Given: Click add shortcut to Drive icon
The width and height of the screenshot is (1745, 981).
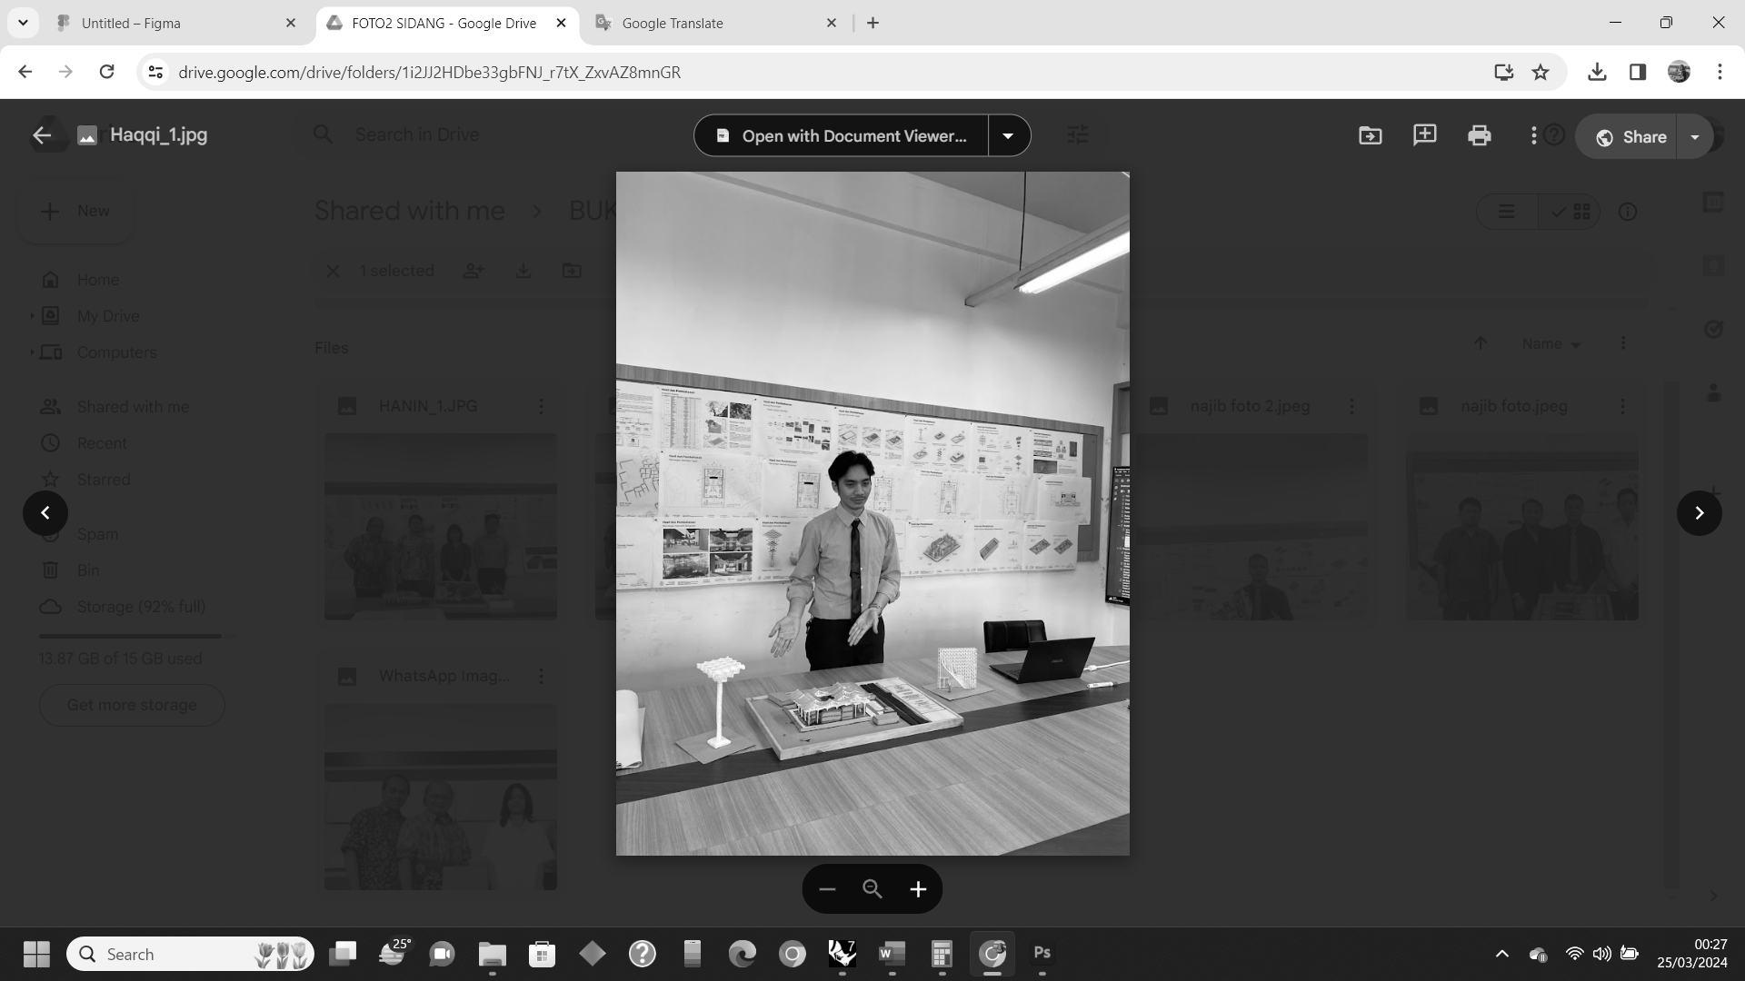Looking at the screenshot, I should click(1370, 136).
